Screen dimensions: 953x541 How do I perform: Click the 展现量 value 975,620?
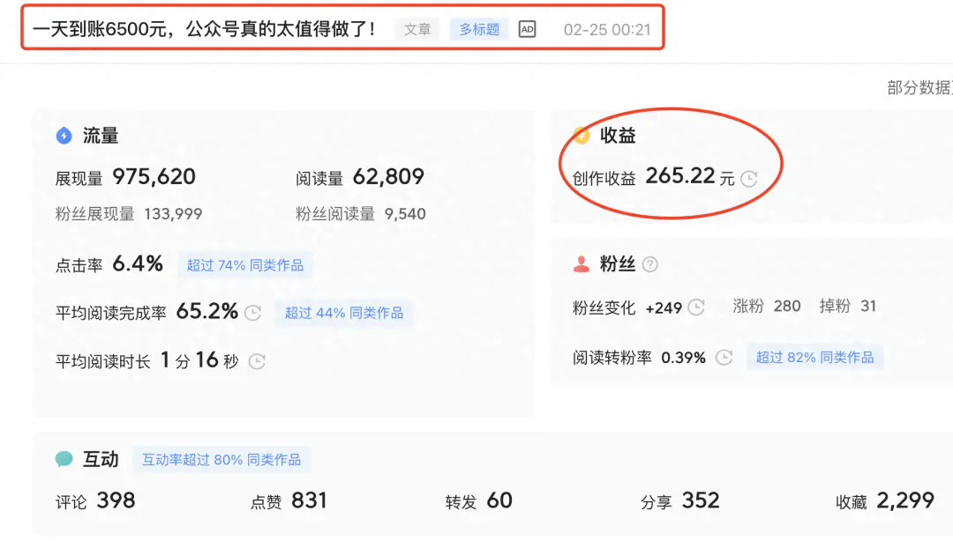[x=154, y=177]
